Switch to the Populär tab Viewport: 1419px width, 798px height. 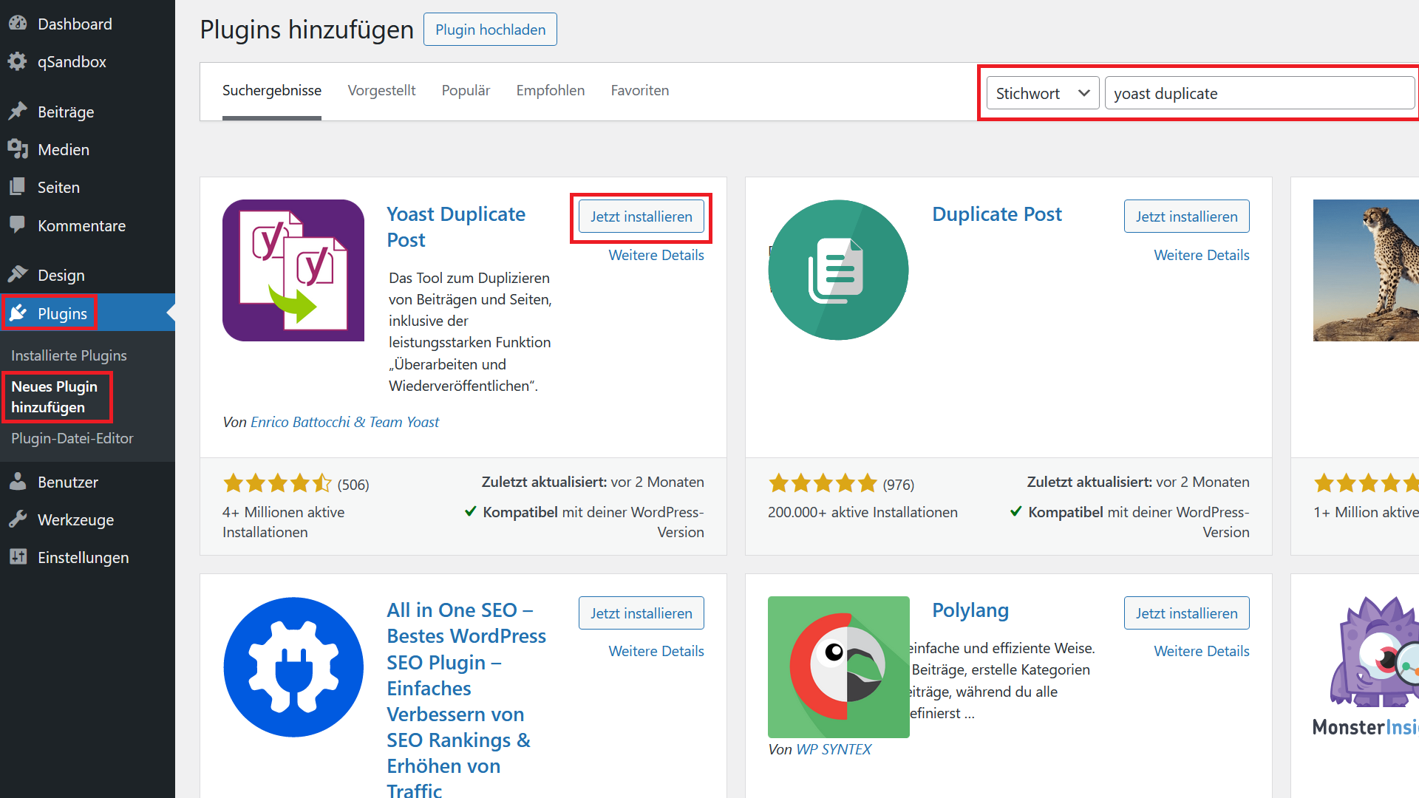(466, 90)
